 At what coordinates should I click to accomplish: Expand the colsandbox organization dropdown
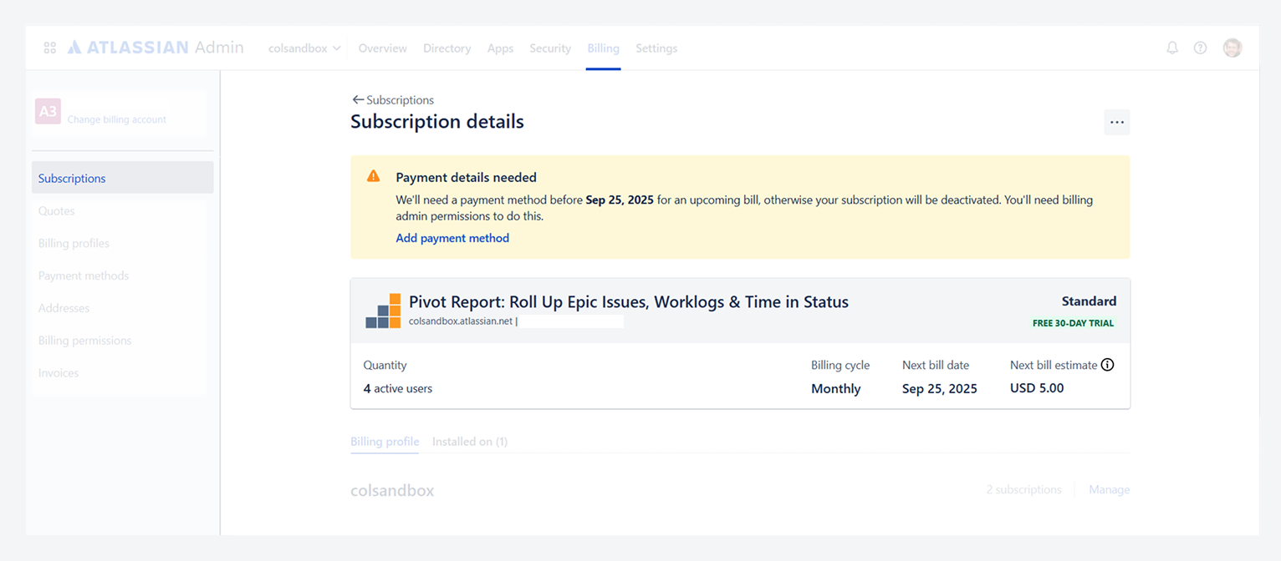304,48
